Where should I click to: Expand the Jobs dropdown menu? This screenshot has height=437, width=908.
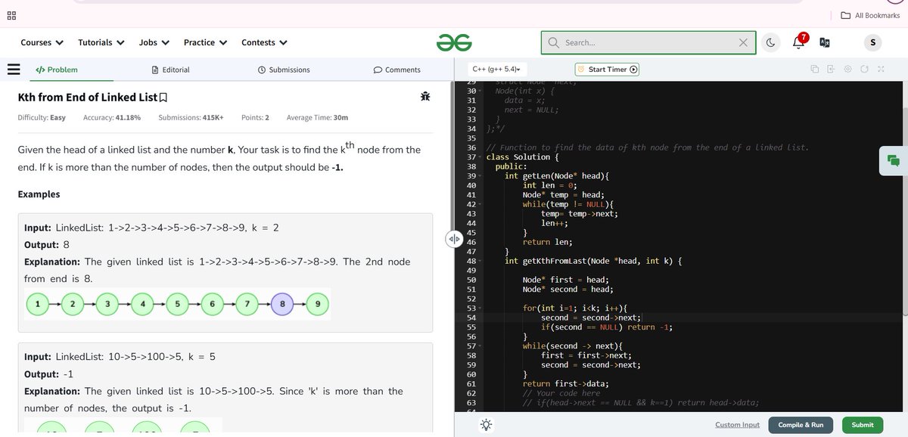[x=154, y=42]
